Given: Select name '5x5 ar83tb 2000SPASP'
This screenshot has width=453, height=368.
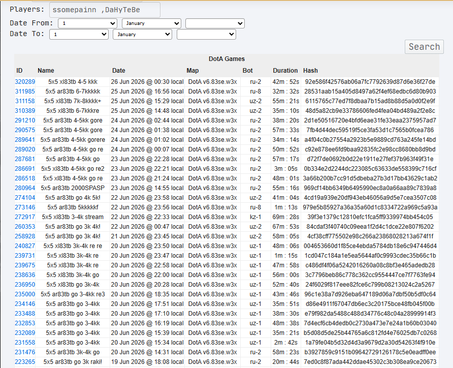Looking at the screenshot, I should click(x=73, y=188).
